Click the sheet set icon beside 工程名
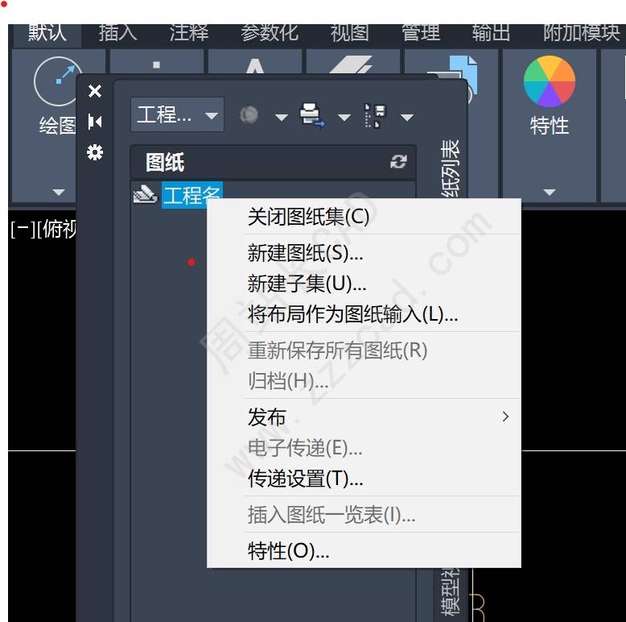The image size is (626, 622). click(x=145, y=195)
